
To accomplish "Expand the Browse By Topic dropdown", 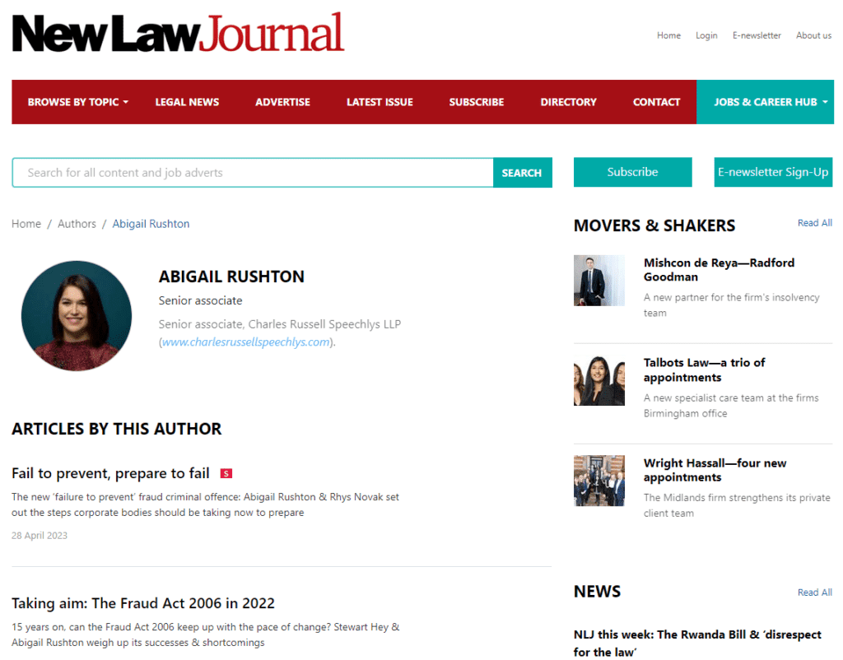I will coord(78,102).
